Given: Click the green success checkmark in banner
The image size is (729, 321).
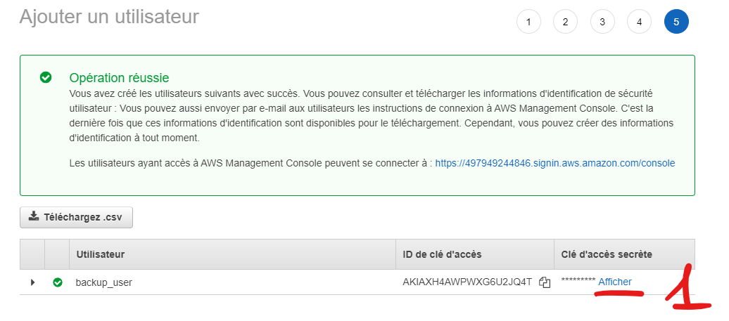Looking at the screenshot, I should 46,77.
